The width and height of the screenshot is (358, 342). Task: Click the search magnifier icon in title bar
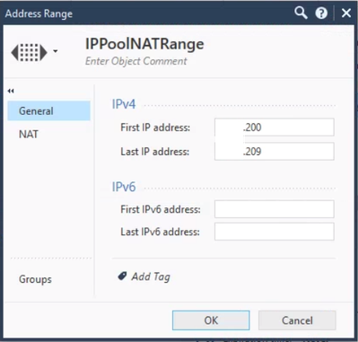[x=301, y=13]
